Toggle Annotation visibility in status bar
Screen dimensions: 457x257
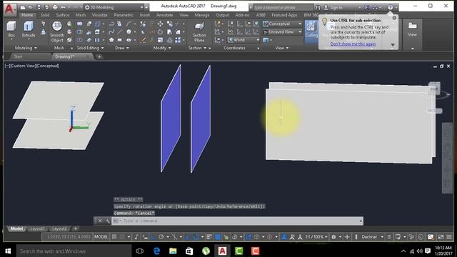tap(284, 237)
